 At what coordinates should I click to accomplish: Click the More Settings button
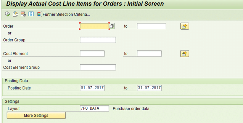[36, 115]
